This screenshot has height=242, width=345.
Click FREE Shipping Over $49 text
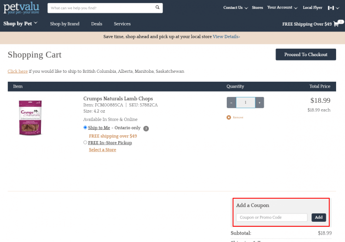307,24
